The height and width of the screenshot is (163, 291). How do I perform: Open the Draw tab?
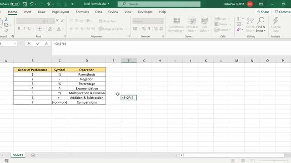pos(41,12)
